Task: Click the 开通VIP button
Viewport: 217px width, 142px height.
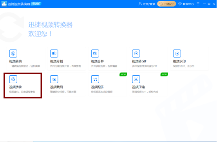Action: (x=166, y=4)
